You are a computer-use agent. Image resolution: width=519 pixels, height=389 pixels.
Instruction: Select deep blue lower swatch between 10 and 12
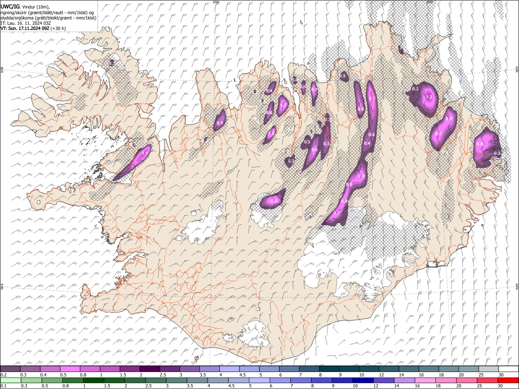click(362, 380)
